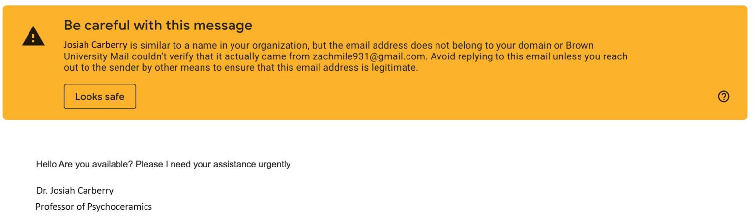Click the warning triangle icon
Viewport: 755px width, 223px height.
33,37
